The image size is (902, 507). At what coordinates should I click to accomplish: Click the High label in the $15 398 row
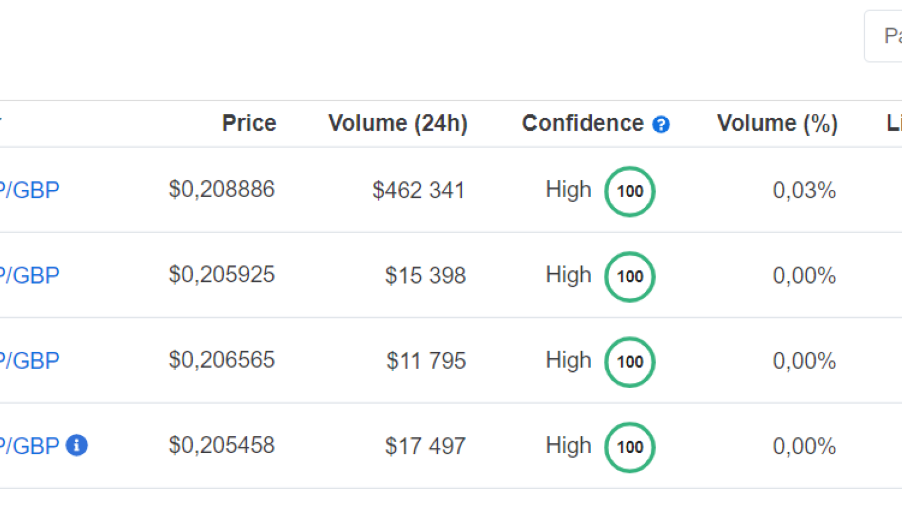point(569,275)
